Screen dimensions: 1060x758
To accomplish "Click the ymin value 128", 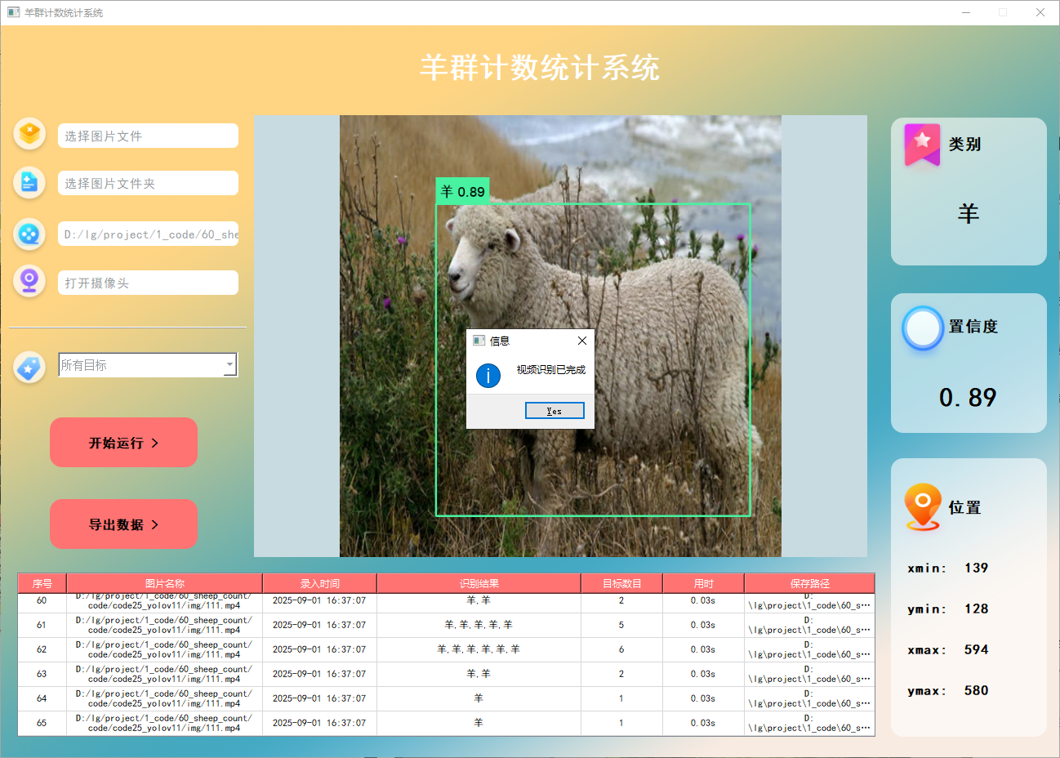I will pyautogui.click(x=976, y=609).
